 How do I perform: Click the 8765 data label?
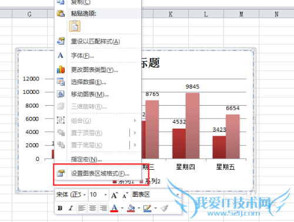coord(152,94)
